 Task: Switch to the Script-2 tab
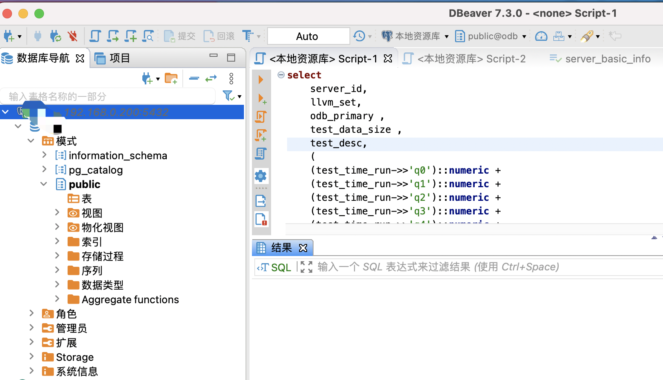coord(472,58)
